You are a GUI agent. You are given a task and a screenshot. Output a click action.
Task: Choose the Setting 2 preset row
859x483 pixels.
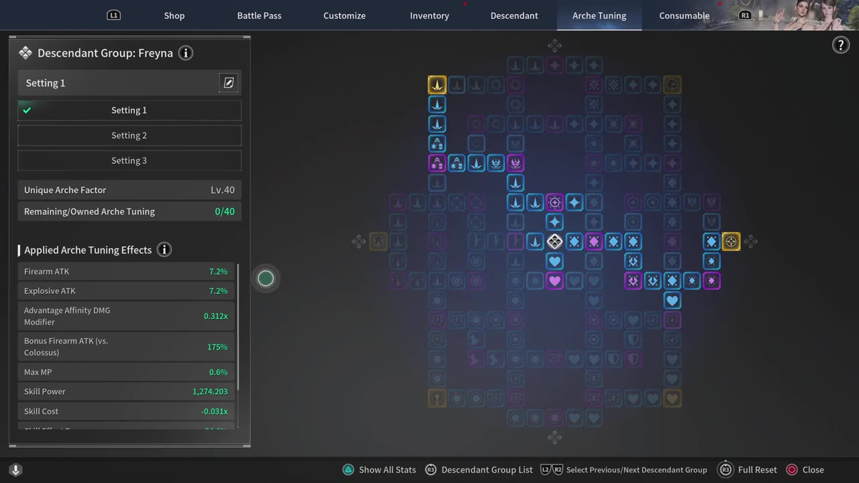coord(129,136)
